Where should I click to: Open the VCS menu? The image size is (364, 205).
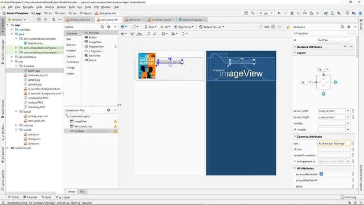pyautogui.click(x=96, y=7)
